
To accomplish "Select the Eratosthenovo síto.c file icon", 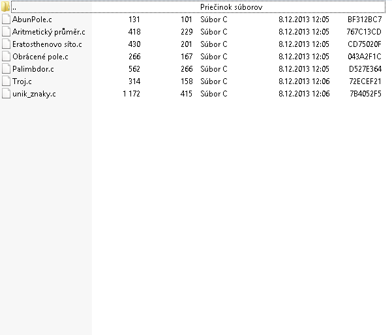I will tap(6, 44).
